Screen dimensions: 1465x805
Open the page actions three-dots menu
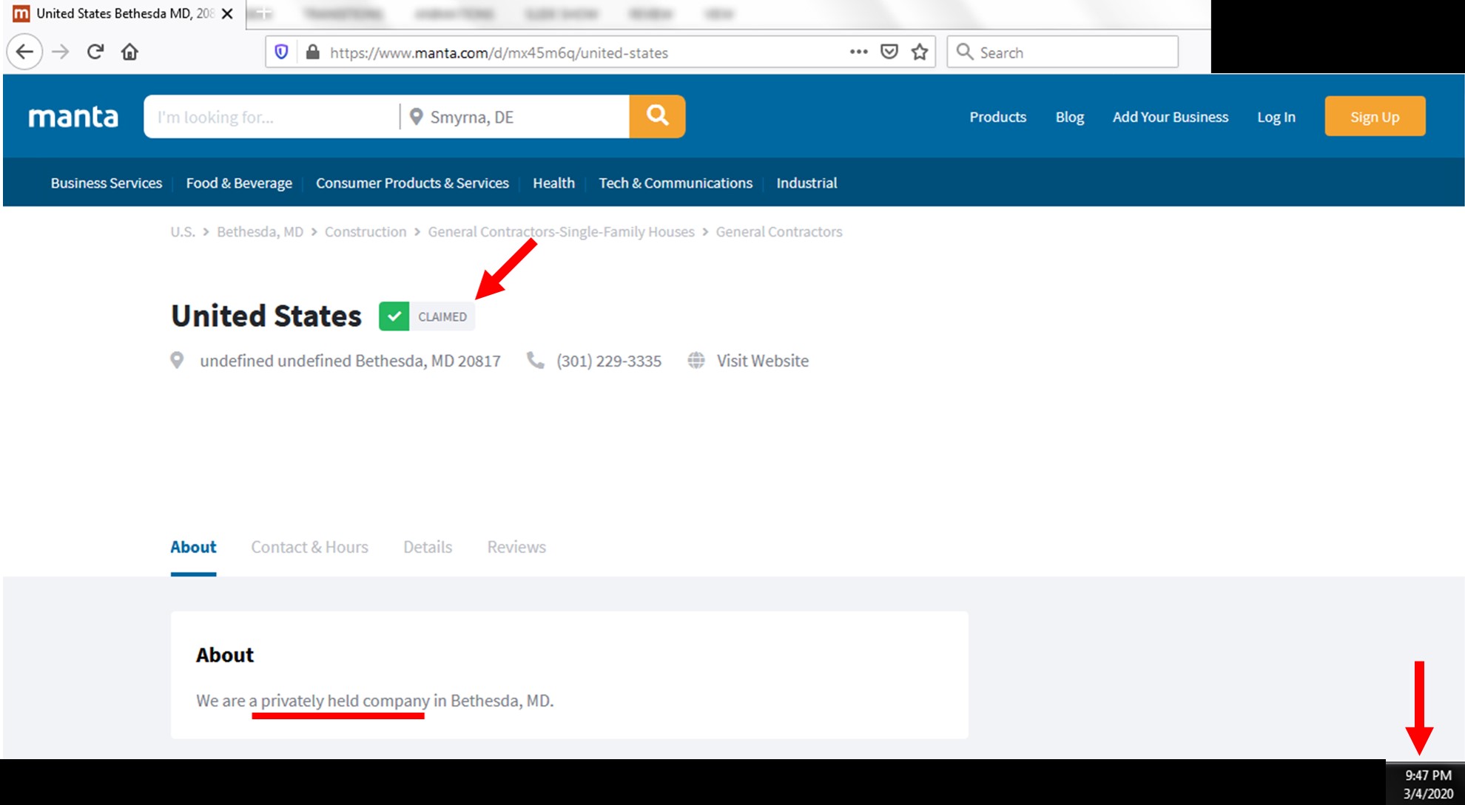[x=858, y=52]
